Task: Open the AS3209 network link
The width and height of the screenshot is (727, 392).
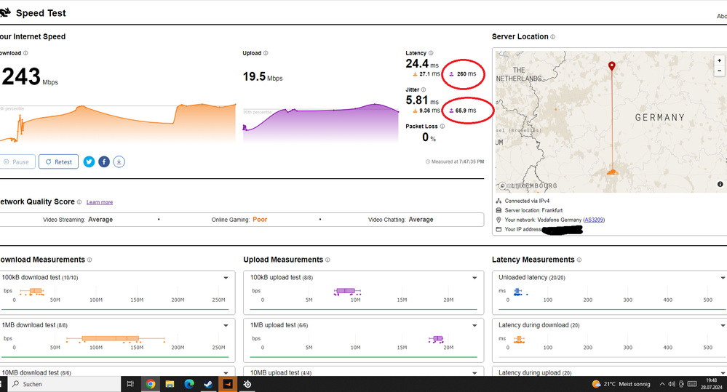Action: click(594, 220)
